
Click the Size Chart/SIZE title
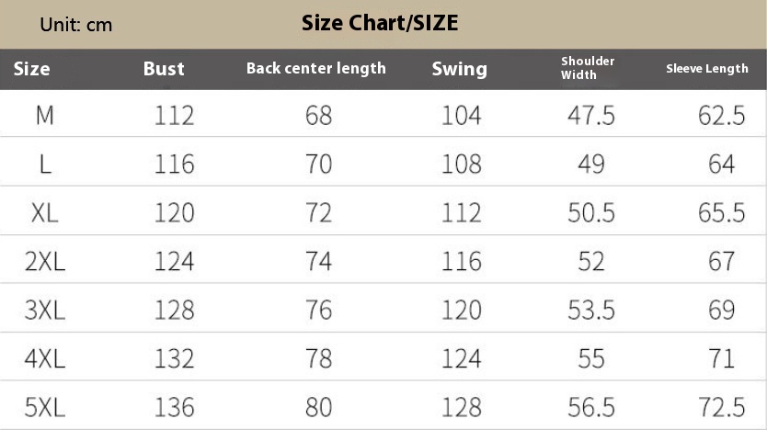tap(380, 23)
